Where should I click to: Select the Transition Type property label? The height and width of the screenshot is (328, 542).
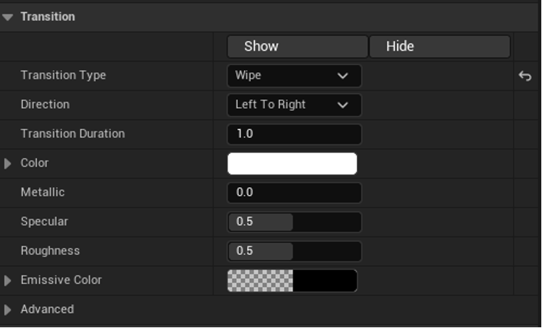63,75
